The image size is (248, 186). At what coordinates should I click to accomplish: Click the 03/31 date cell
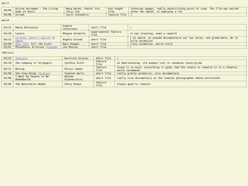7,28
